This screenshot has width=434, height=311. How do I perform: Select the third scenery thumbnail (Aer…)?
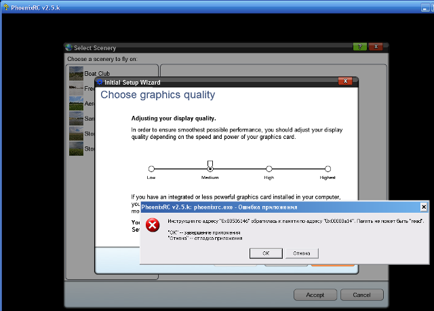coord(76,104)
